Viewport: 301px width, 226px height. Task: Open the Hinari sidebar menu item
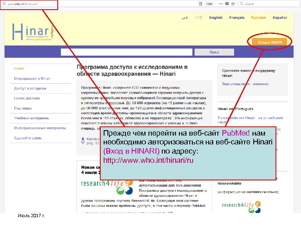pos(19,68)
